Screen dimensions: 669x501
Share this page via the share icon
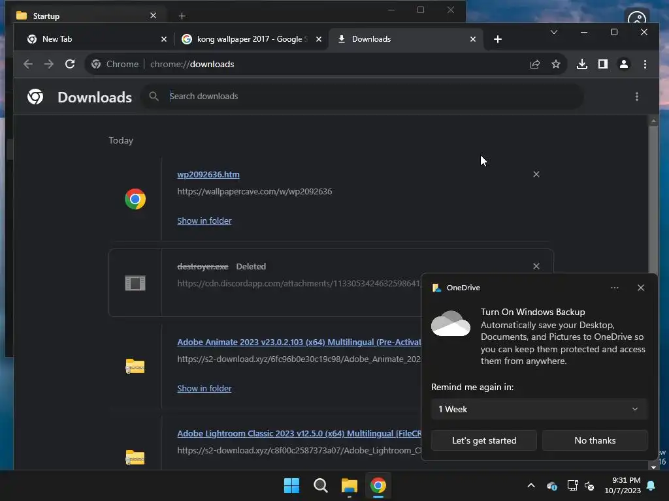535,64
